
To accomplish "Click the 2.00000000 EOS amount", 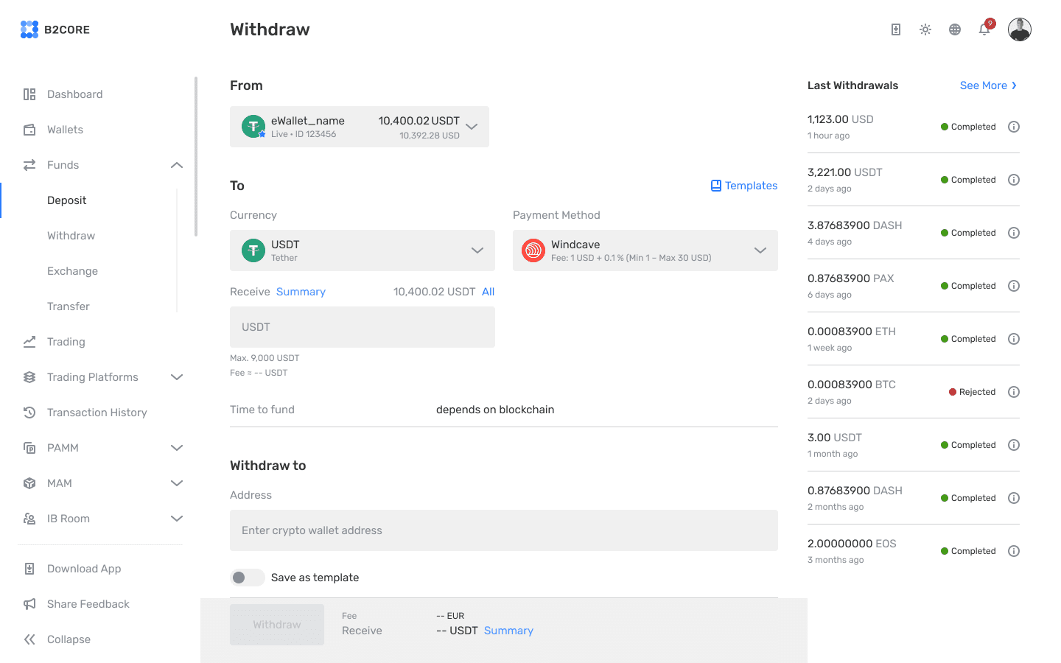I will [852, 544].
